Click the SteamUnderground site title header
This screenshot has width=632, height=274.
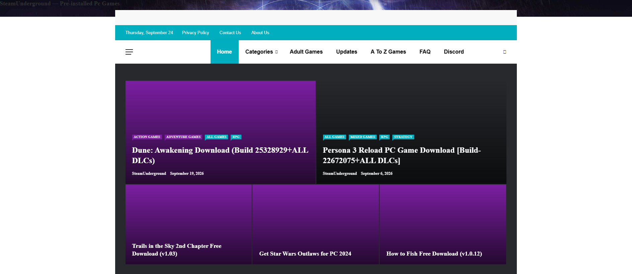point(60,4)
